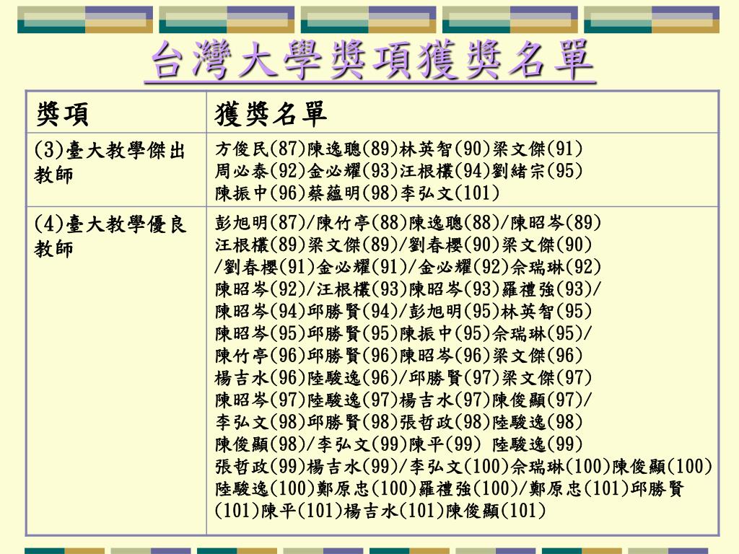Click the name 方俊民(87)

[261, 149]
